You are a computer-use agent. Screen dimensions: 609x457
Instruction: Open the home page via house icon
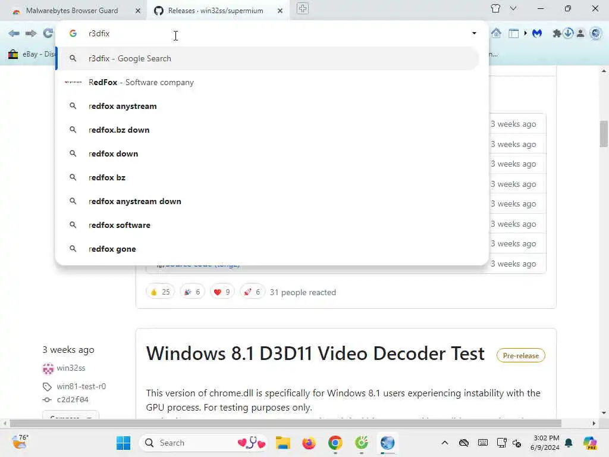pyautogui.click(x=496, y=33)
